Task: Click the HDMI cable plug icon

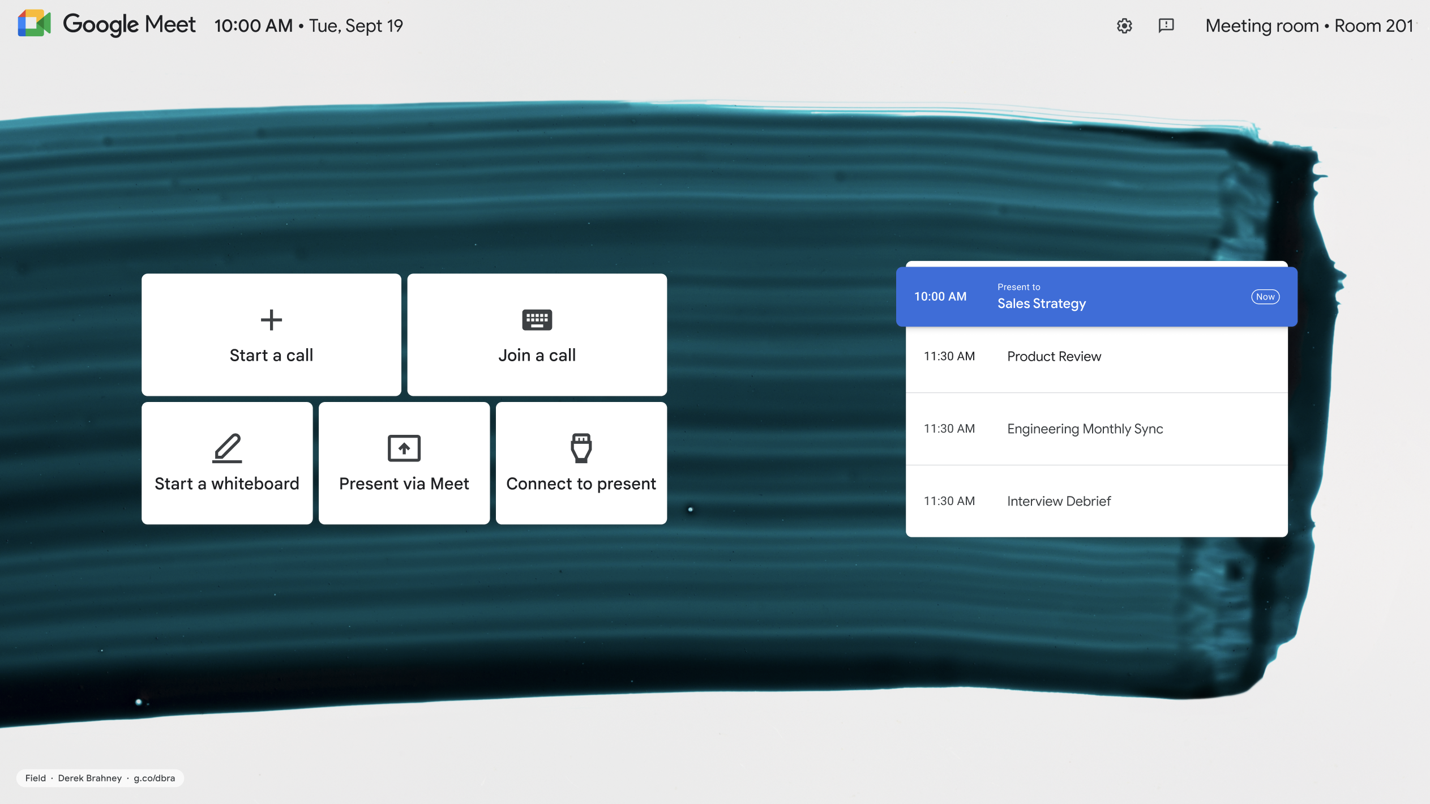Action: (x=581, y=448)
